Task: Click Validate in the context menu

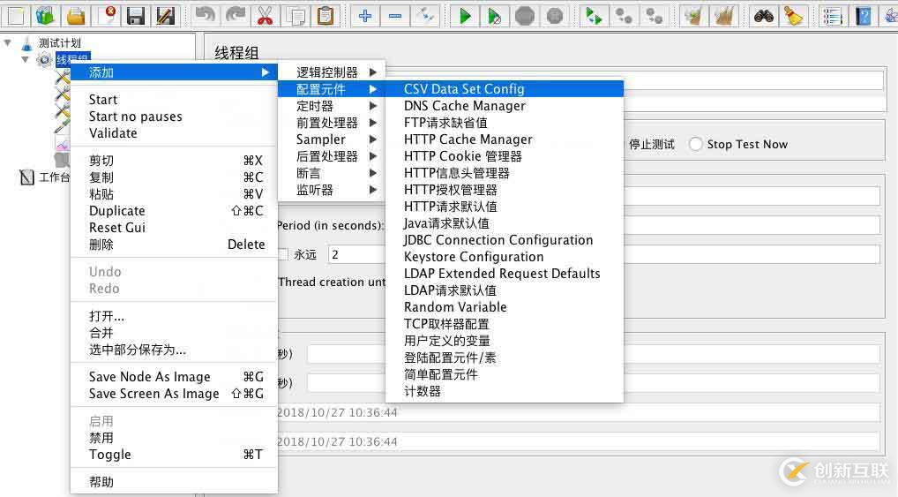Action: coord(174,133)
